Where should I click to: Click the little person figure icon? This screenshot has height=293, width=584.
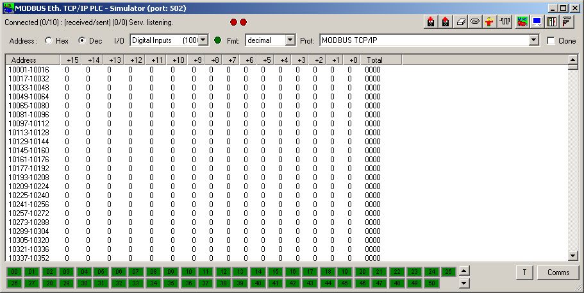pos(490,22)
